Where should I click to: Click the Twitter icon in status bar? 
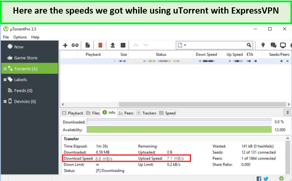[x=266, y=179]
